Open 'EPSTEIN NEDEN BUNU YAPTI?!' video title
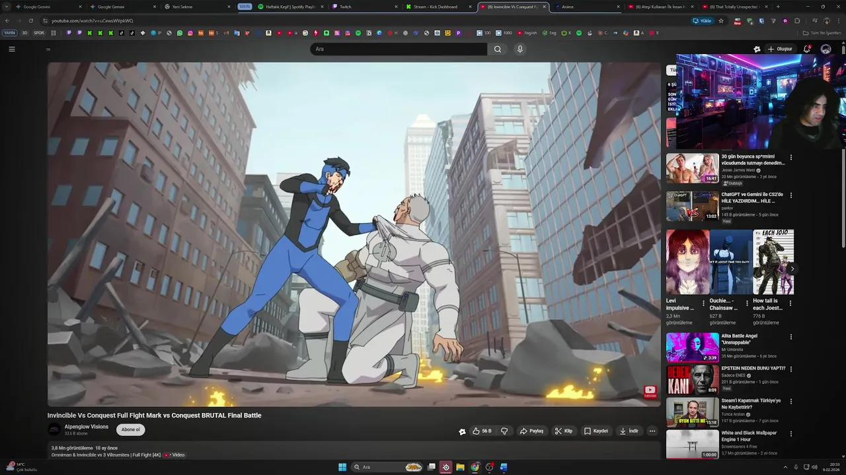Image resolution: width=846 pixels, height=475 pixels. [753, 368]
